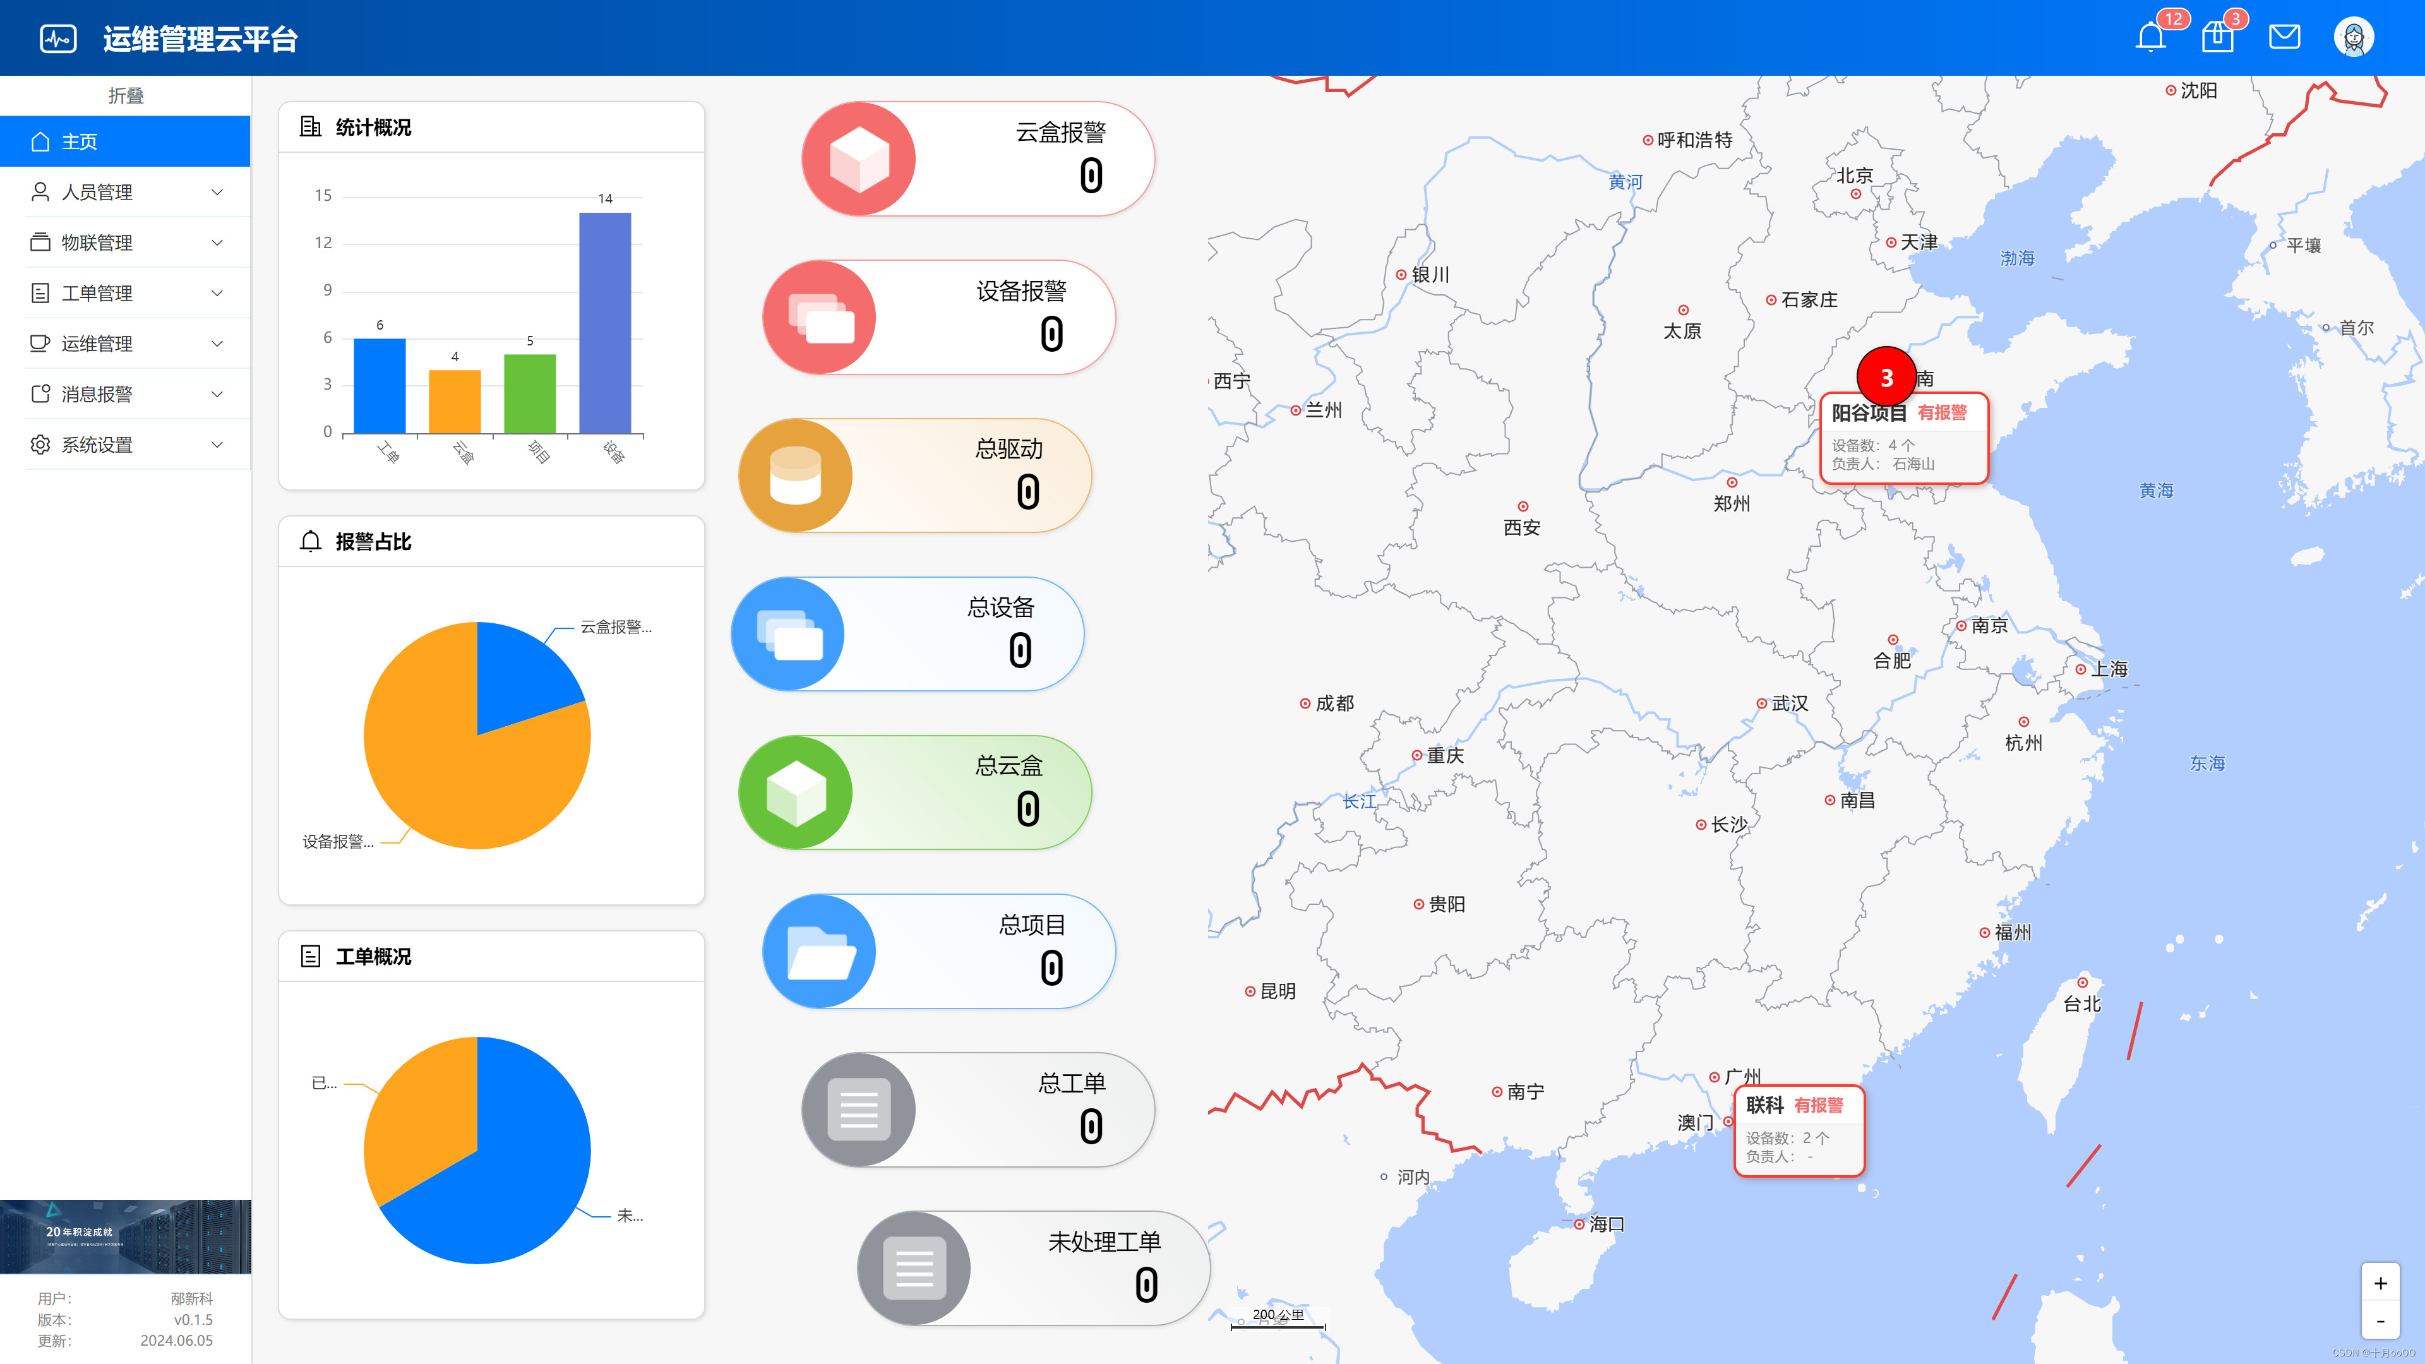Zoom in the map with plus button
The image size is (2425, 1364).
(2380, 1283)
